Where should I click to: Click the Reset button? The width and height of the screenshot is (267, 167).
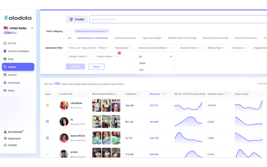coord(96,66)
